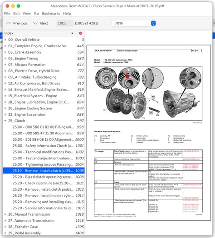Select '25.00 - 000 589 47 31 00 Alignmen...' entry

(x=44, y=133)
